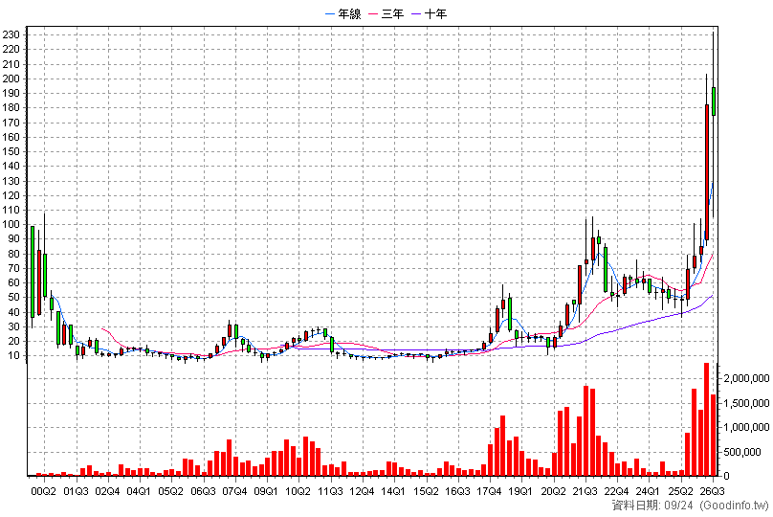Click the 230 price axis label
Screen dimensions: 773x517
(x=11, y=35)
